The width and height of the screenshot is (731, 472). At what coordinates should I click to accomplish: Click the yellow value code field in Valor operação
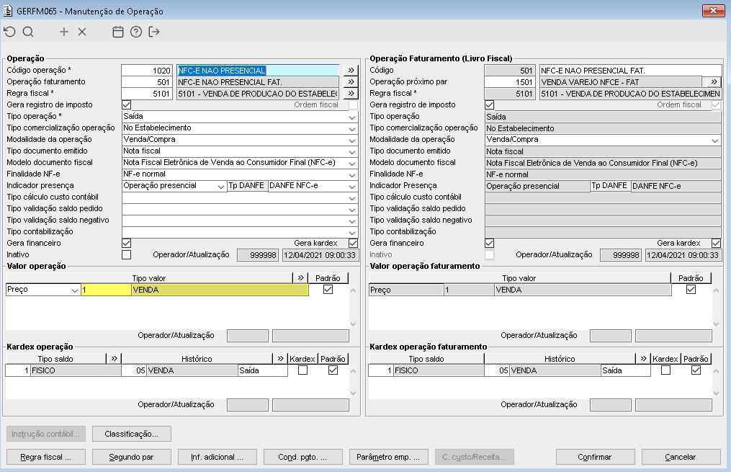107,290
